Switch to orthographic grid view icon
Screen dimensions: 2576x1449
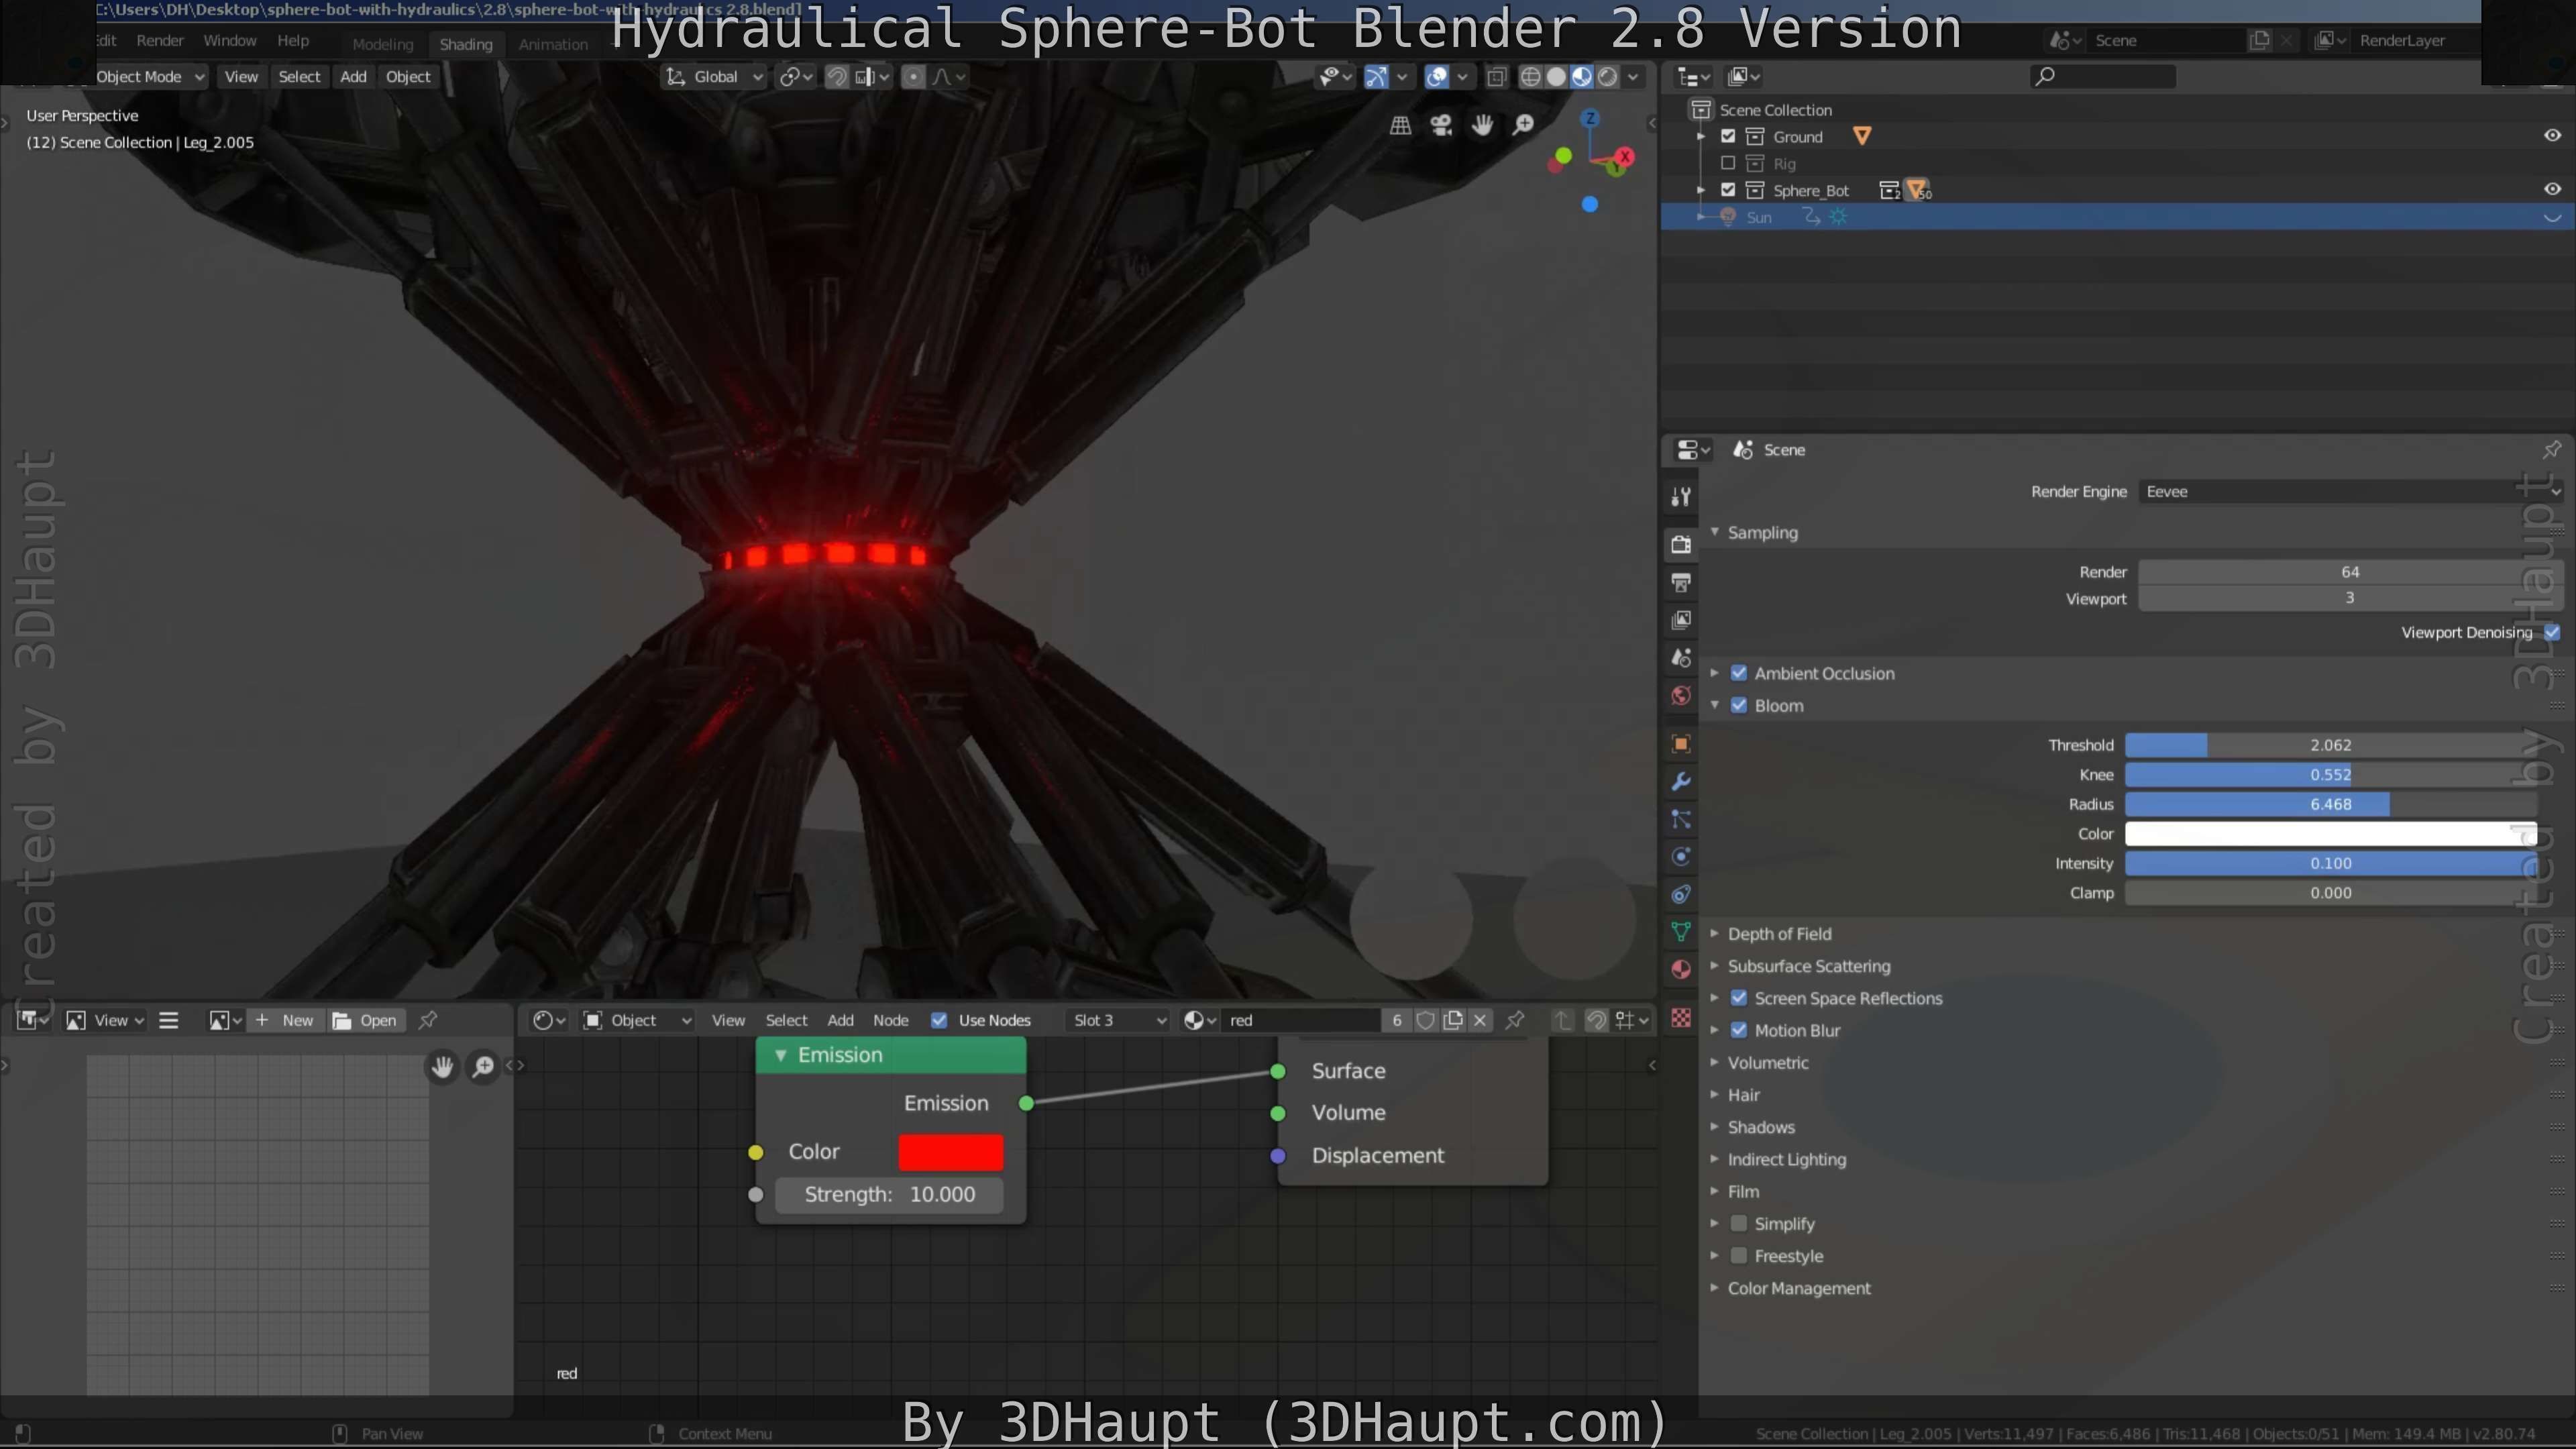point(1400,125)
